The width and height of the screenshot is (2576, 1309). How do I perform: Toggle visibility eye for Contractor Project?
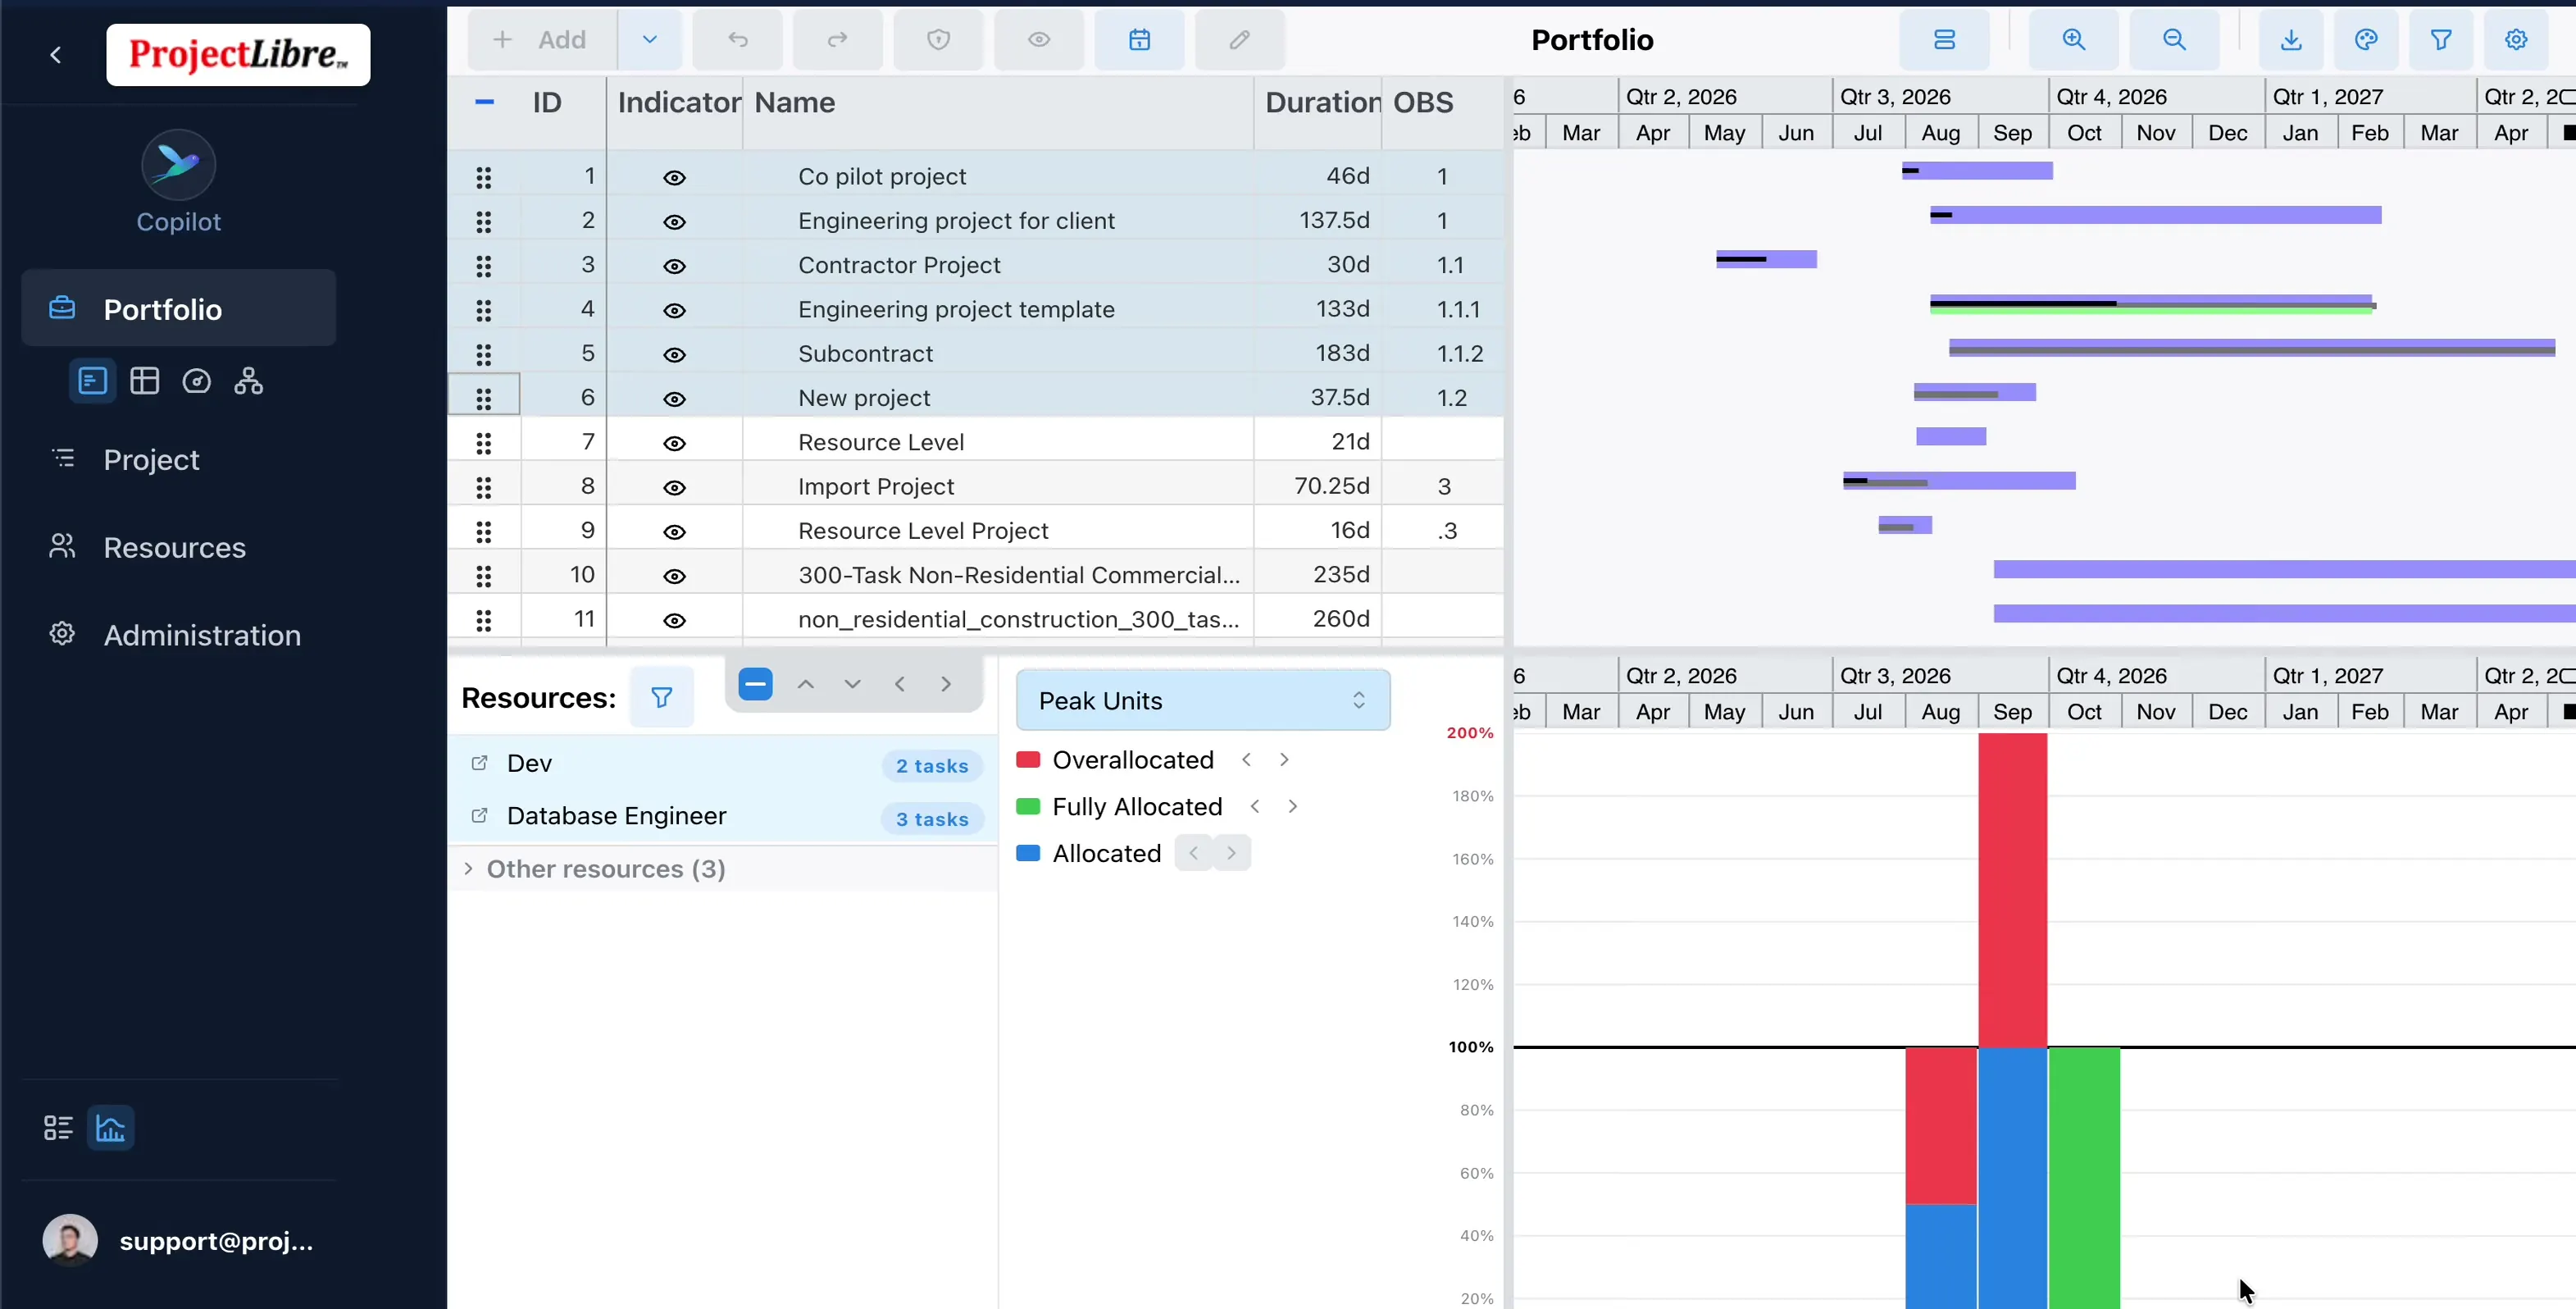(675, 267)
